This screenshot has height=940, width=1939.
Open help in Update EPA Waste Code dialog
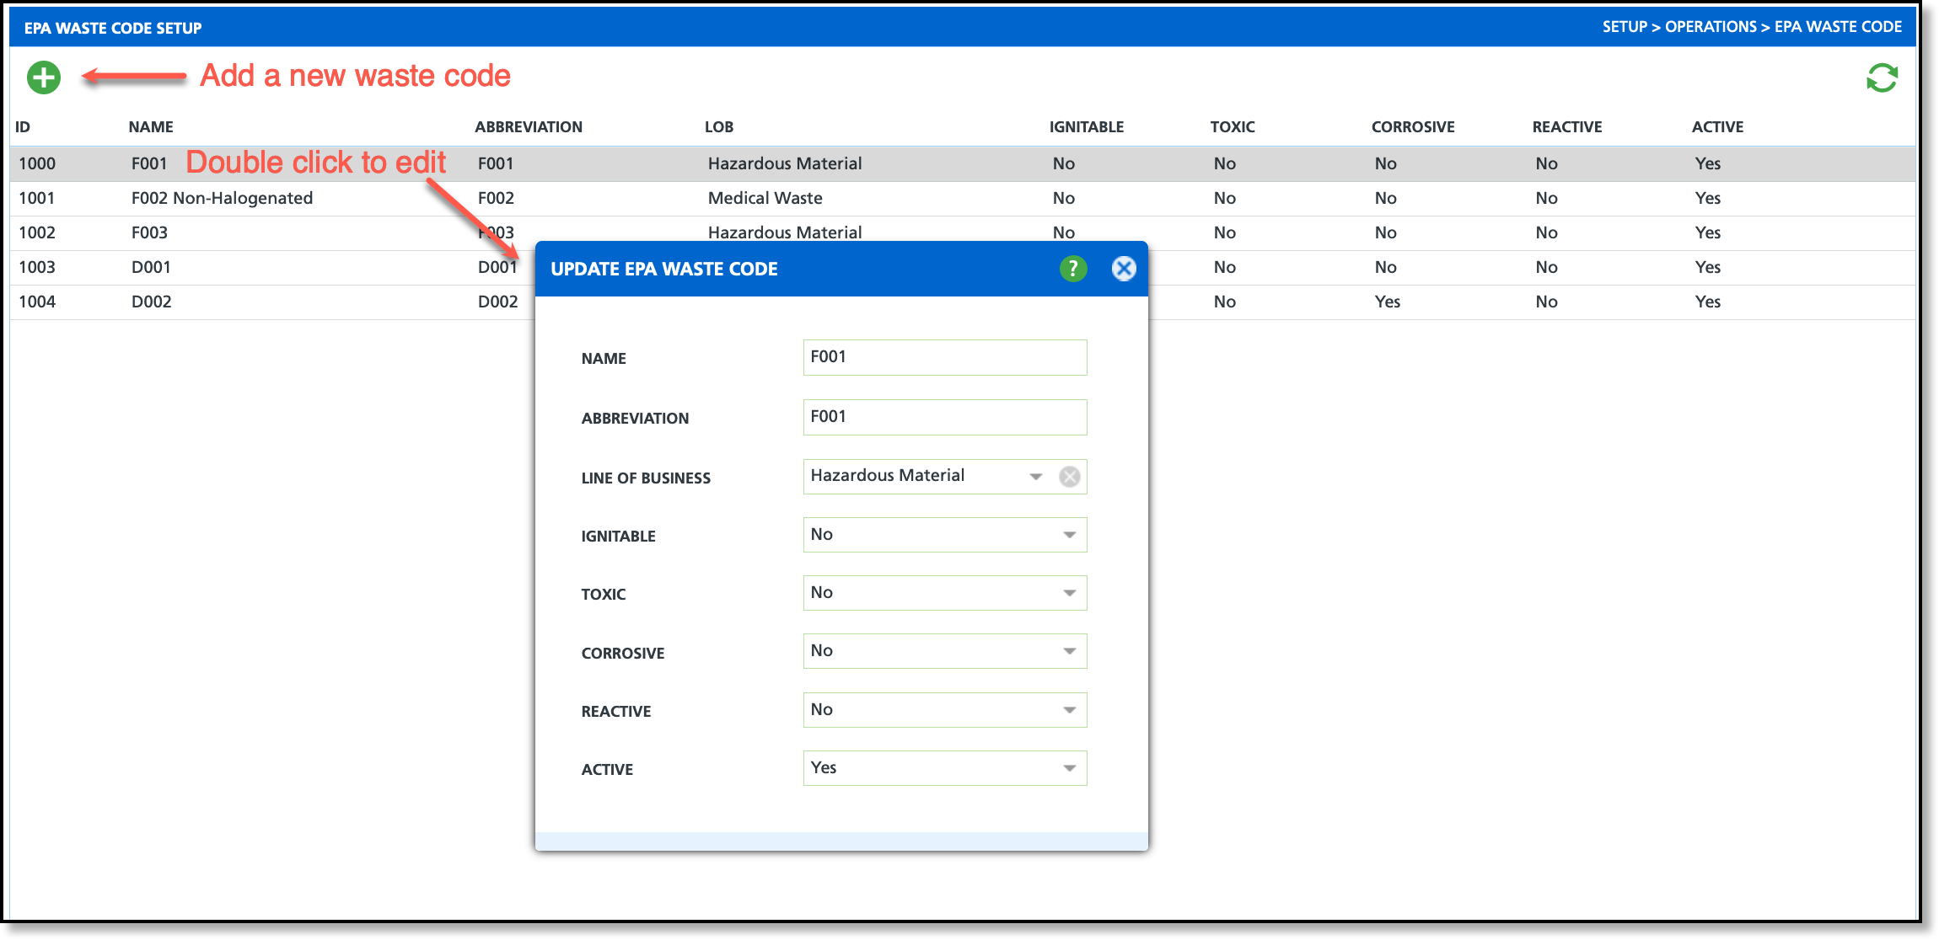click(1073, 269)
